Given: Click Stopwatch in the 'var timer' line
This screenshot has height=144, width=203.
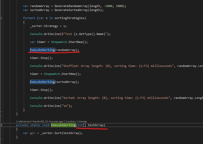Looking at the screenshot, I should [x=59, y=42].
